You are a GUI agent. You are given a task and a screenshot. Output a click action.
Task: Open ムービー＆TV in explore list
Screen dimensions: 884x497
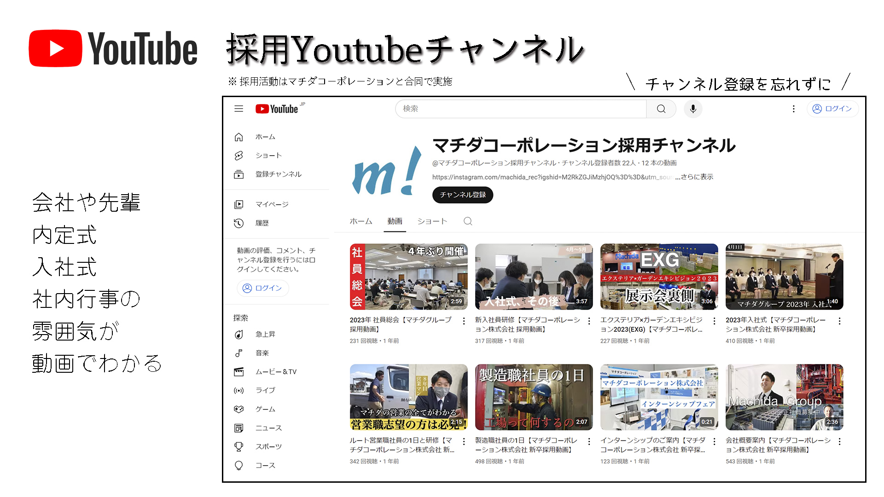[x=276, y=372]
